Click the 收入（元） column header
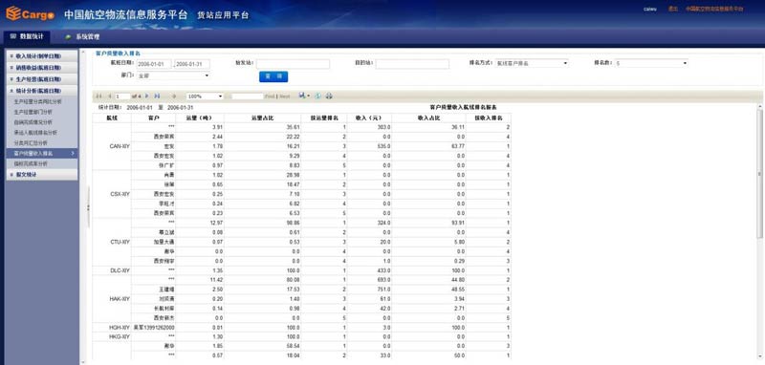 pyautogui.click(x=369, y=118)
